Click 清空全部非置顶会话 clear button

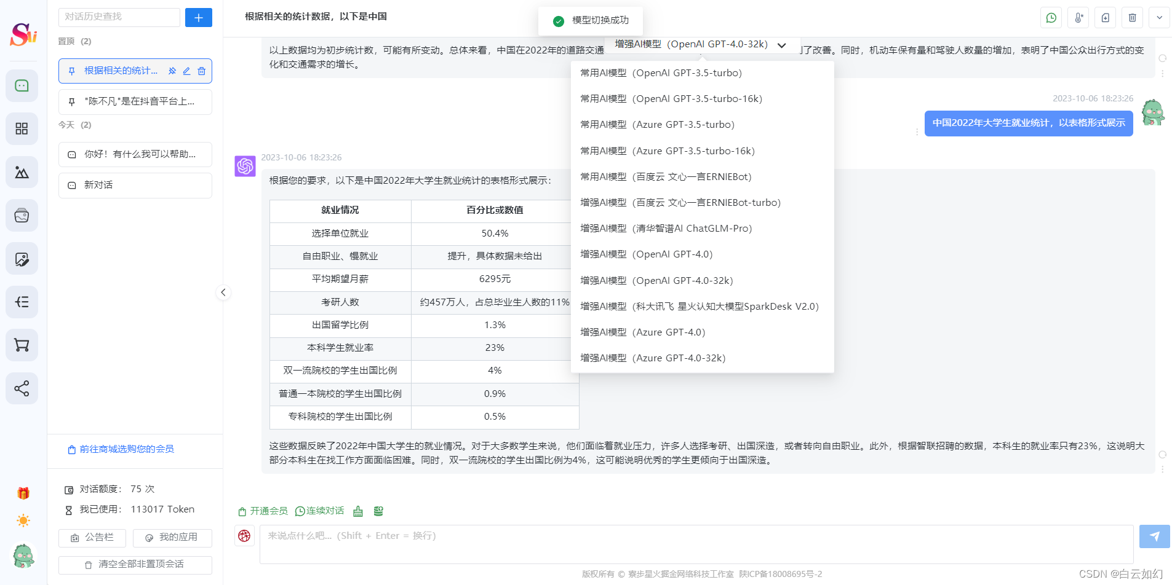pos(135,565)
